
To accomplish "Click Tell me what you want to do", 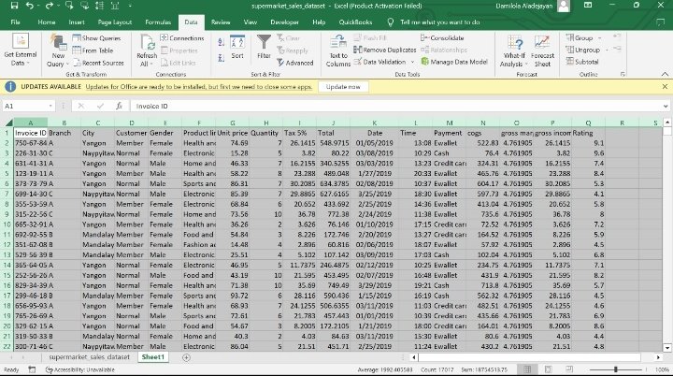I will pos(439,22).
